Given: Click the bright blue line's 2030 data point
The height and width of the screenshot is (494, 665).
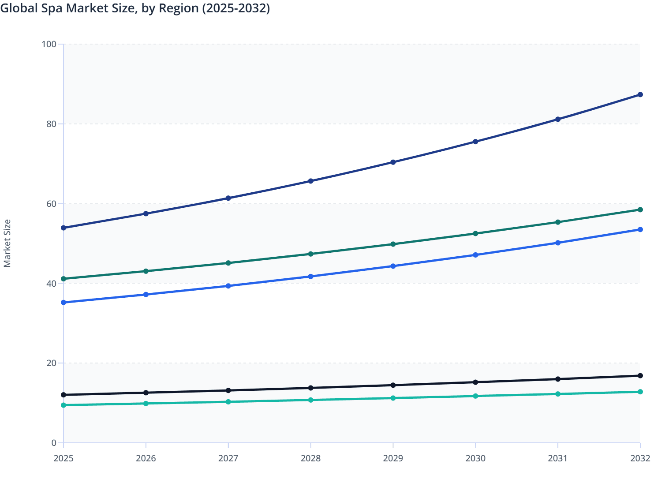Looking at the screenshot, I should [x=475, y=255].
